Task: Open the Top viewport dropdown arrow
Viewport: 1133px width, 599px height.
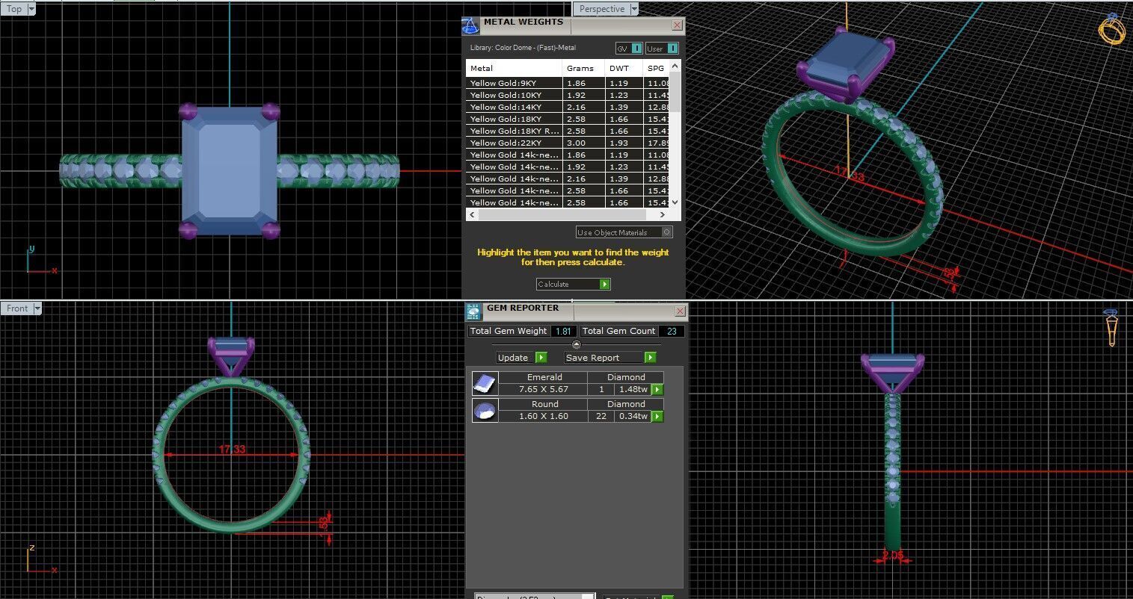Action: click(31, 9)
